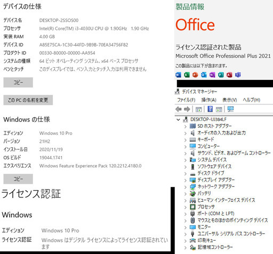This screenshot has height=254, width=273.
Task: Open the 表示(V) menu
Action: (230, 100)
